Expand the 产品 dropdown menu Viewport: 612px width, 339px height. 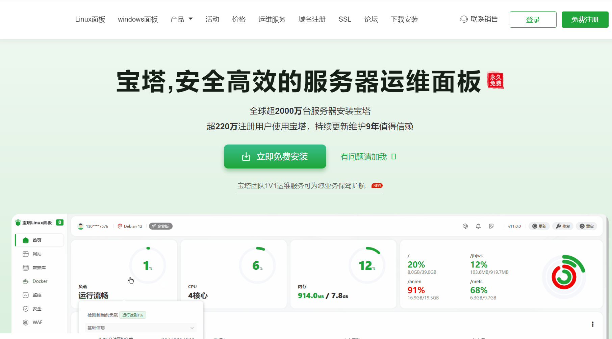point(181,19)
